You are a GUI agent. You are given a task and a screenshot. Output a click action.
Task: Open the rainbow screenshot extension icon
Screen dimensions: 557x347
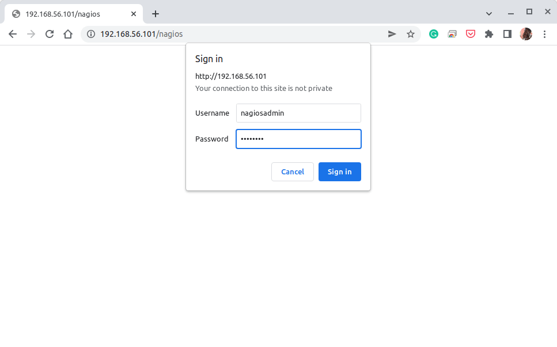(452, 34)
